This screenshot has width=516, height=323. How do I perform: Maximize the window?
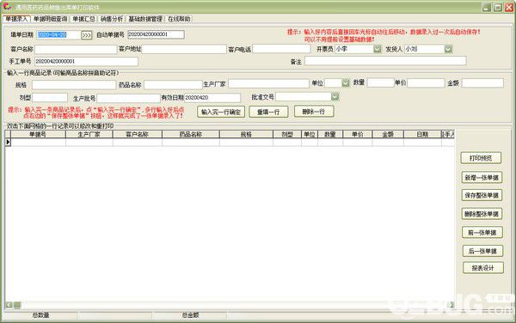[498, 7]
